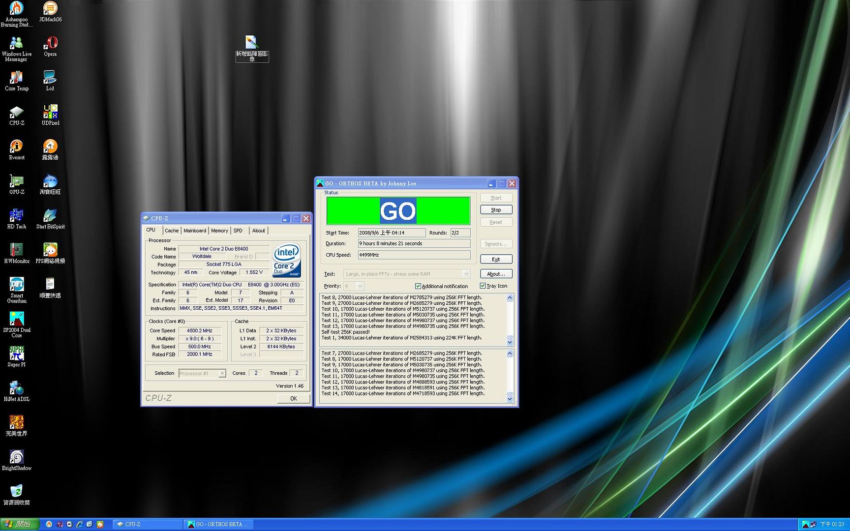The width and height of the screenshot is (850, 531).
Task: Select BrightShadow desktop icon
Action: pyautogui.click(x=17, y=460)
